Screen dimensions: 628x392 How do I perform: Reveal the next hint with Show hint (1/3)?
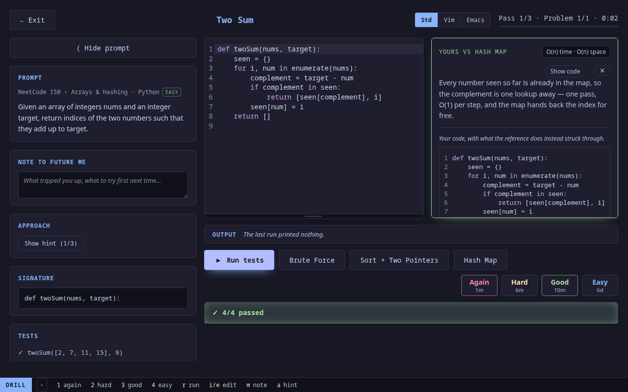click(x=51, y=244)
